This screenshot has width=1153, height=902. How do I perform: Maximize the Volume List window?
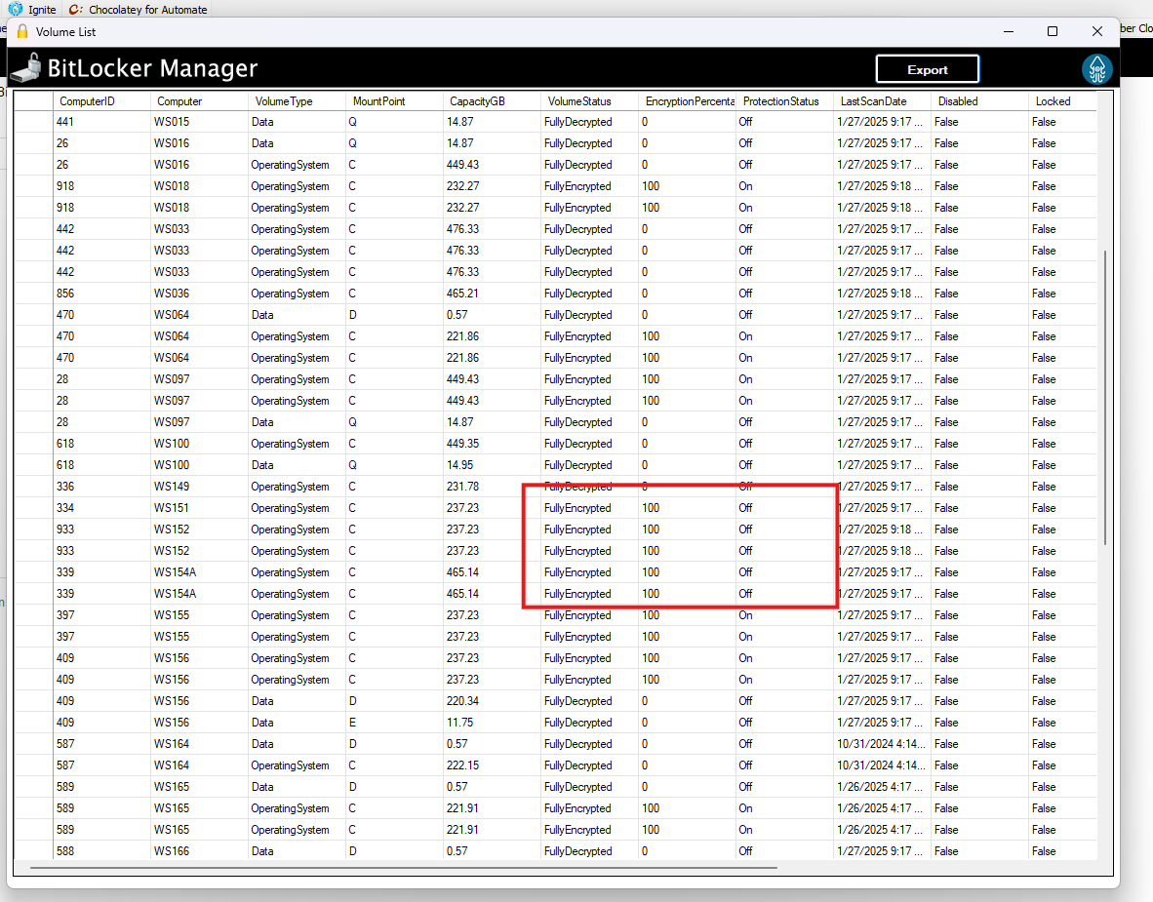point(1053,31)
